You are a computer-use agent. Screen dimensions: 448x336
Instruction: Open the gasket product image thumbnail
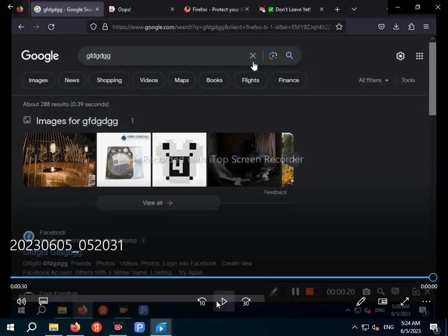[124, 159]
